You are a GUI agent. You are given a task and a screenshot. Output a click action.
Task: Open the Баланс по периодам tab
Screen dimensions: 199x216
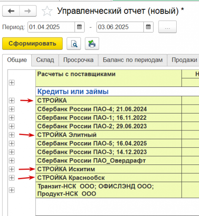[133, 60]
